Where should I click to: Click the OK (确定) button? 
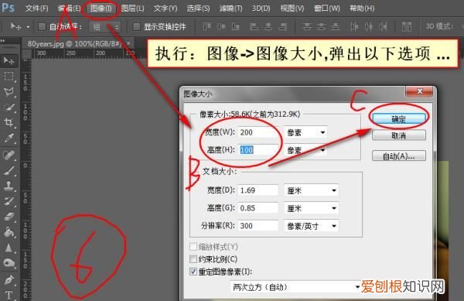[398, 119]
